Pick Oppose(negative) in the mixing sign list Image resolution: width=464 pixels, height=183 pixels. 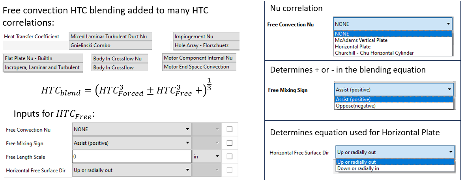pos(355,106)
